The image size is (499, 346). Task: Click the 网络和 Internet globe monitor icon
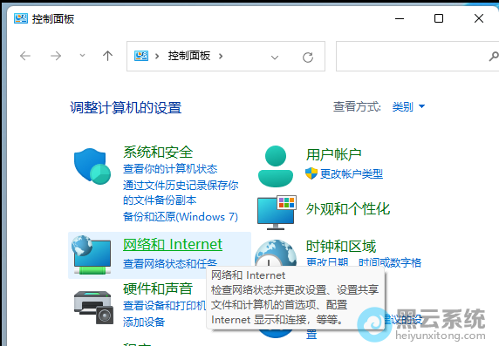click(x=92, y=255)
